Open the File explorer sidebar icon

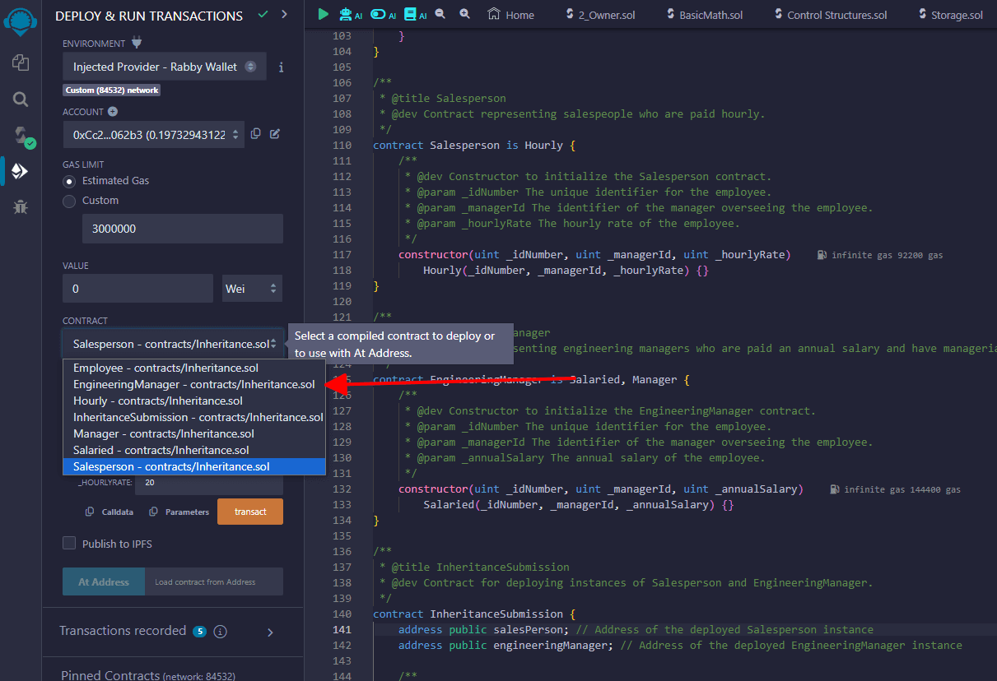[21, 62]
